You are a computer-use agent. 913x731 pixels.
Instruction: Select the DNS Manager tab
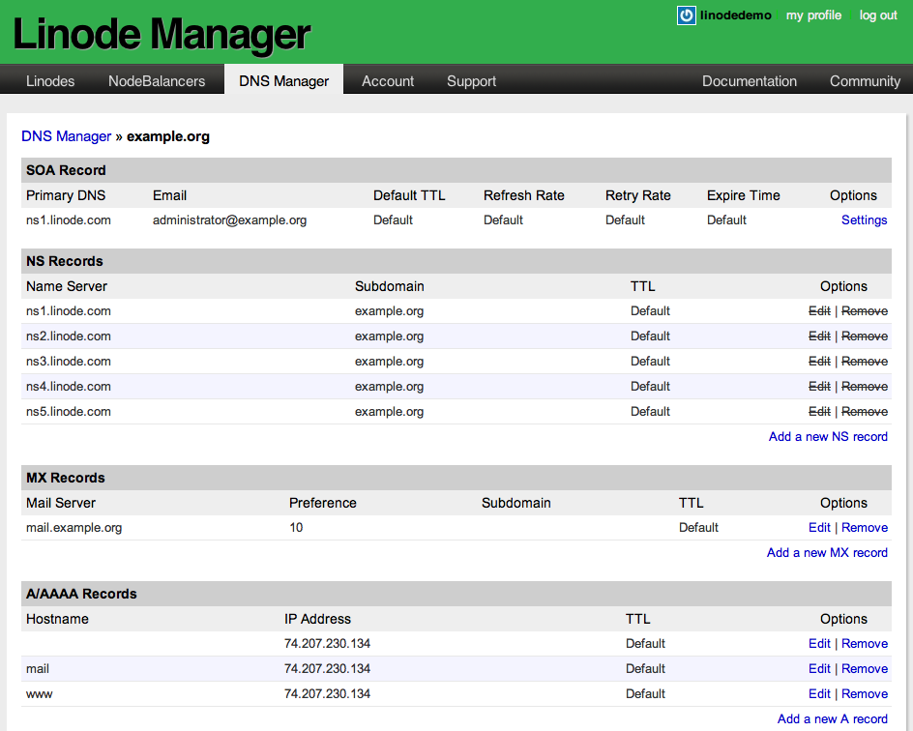283,81
